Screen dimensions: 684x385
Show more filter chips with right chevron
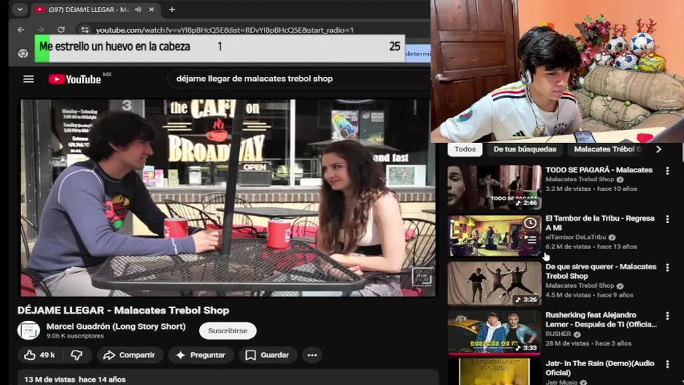[x=659, y=149]
